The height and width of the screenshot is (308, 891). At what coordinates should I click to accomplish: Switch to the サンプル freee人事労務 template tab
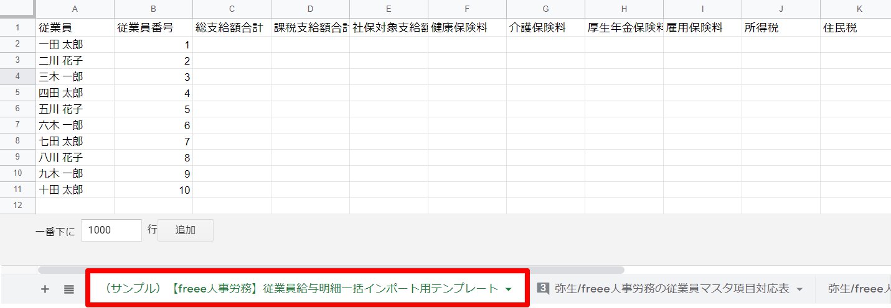(308, 289)
